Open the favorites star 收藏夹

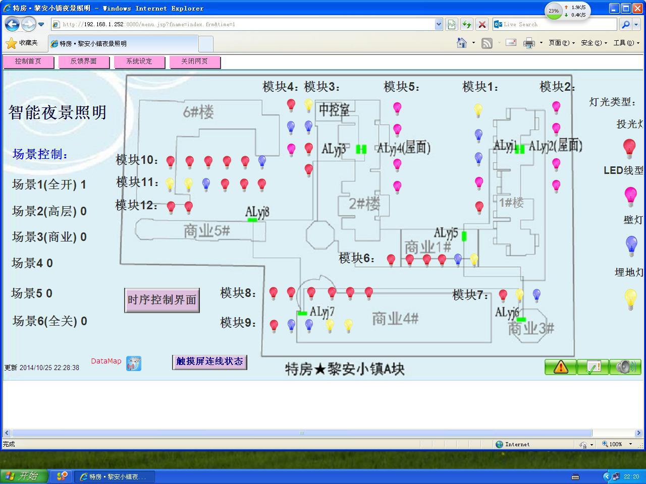(x=21, y=43)
